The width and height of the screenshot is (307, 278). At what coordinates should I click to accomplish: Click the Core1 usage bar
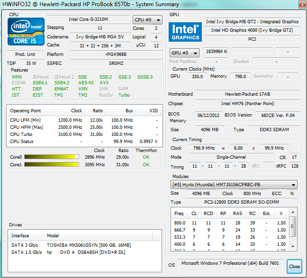52,164
